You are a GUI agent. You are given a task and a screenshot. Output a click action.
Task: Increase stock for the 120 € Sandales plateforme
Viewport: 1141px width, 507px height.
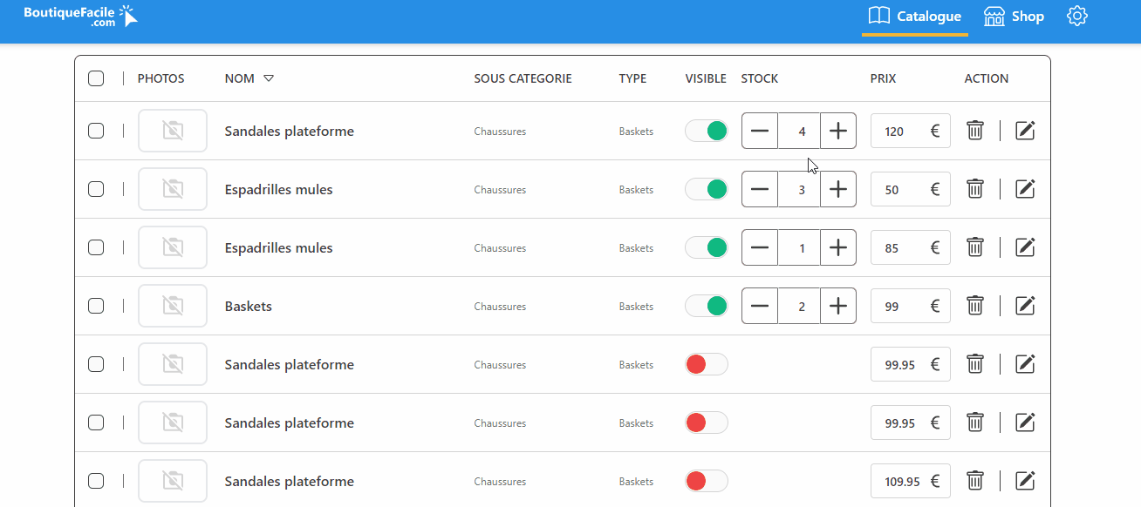coord(838,131)
